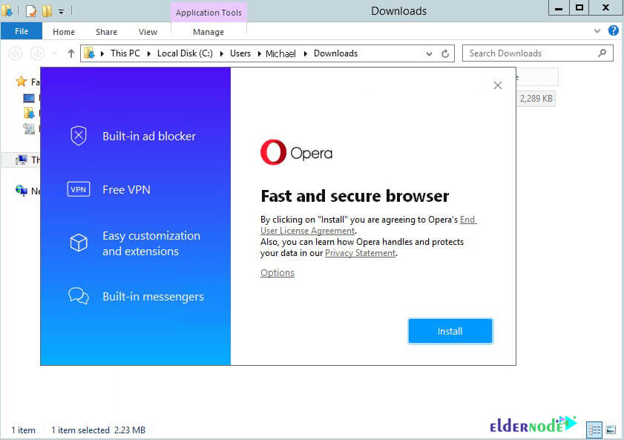This screenshot has width=624, height=440.
Task: Click the Properties icon in quick access toolbar
Action: click(x=31, y=10)
